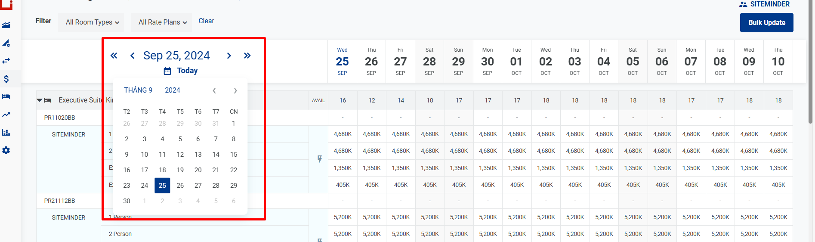Show the previous month in the calendar popup
Image resolution: width=815 pixels, height=242 pixels.
tap(214, 90)
